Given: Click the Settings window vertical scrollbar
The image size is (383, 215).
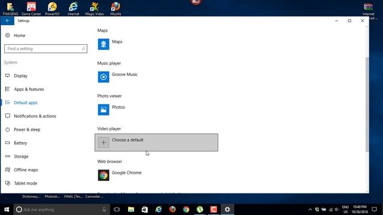Looking at the screenshot, I should [367, 105].
